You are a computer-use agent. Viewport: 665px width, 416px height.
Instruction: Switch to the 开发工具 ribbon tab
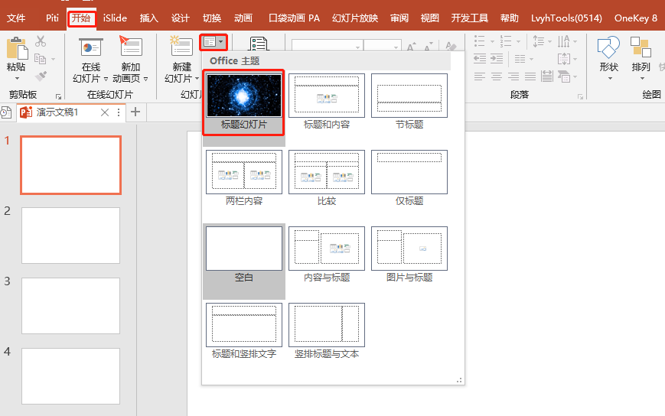[470, 18]
